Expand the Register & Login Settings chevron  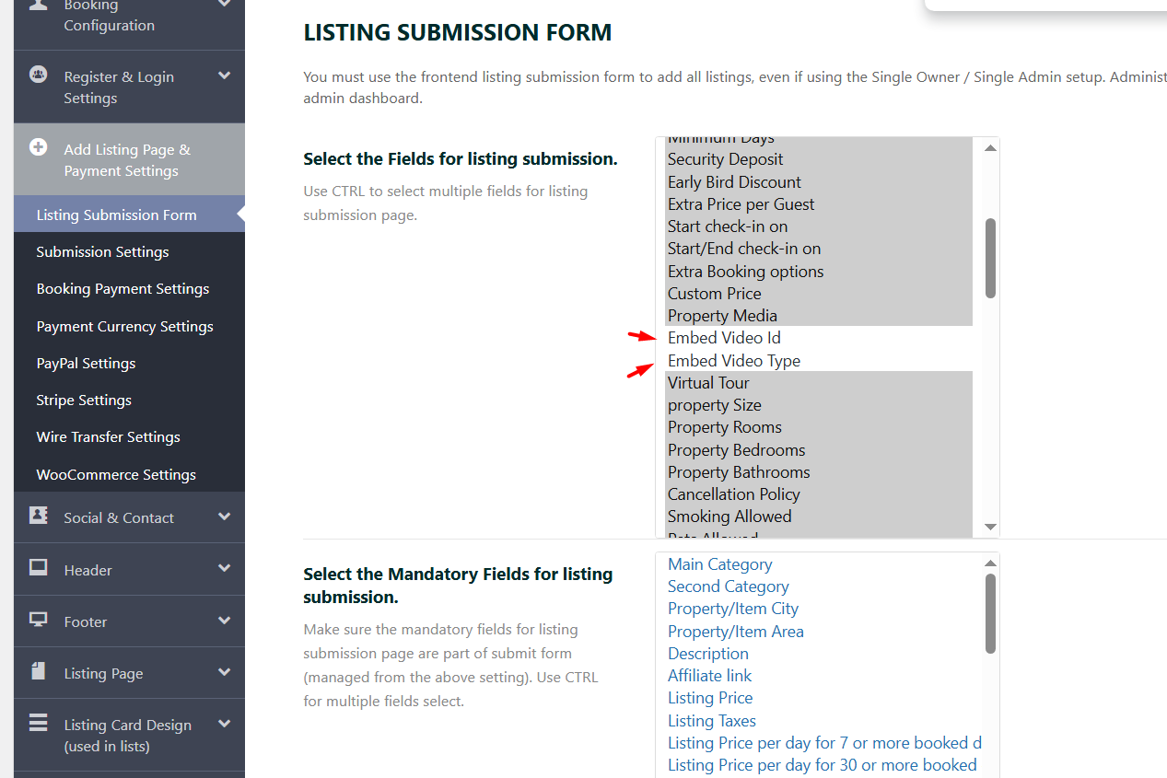(x=224, y=76)
